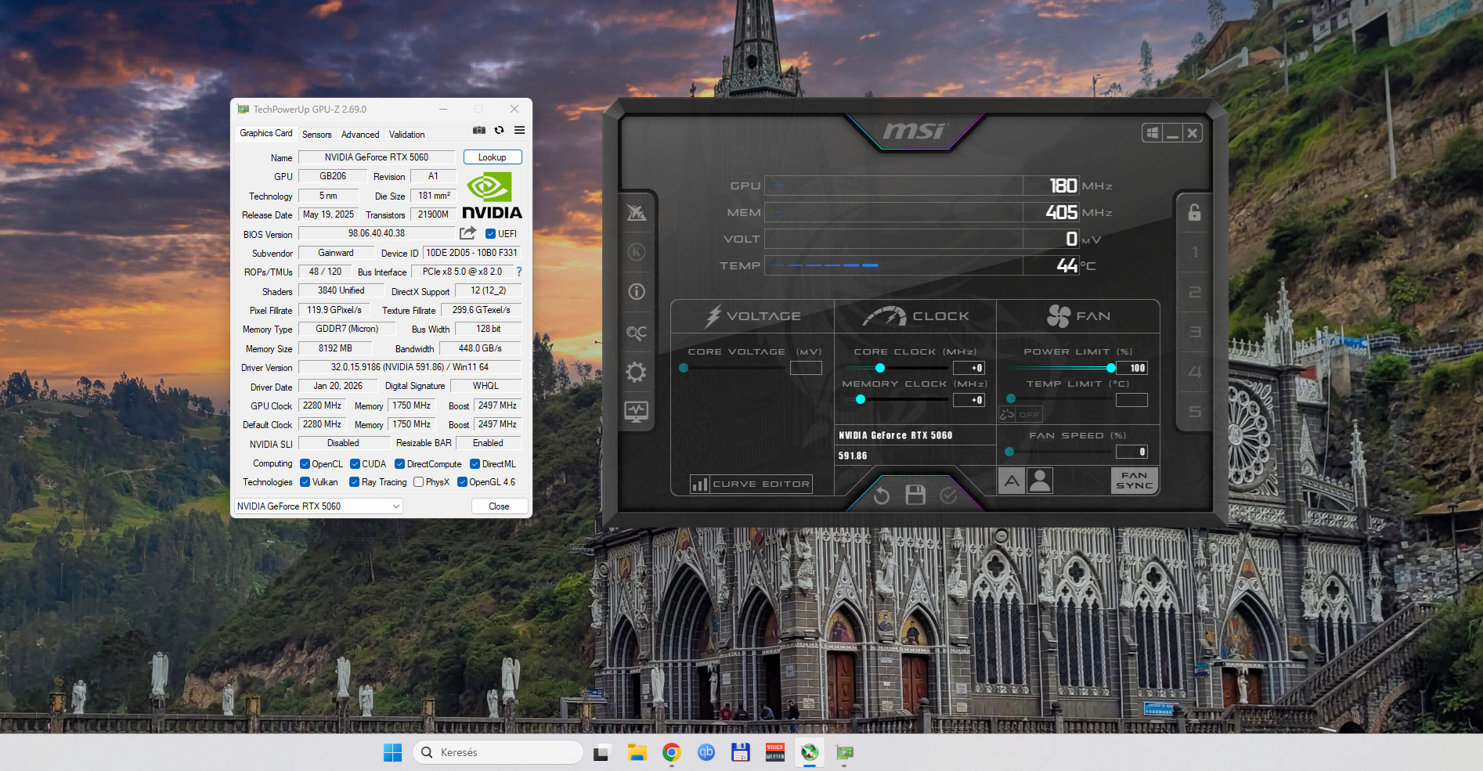Toggle the automatic fan 'A' button
This screenshot has height=771, width=1483.
[x=1012, y=481]
